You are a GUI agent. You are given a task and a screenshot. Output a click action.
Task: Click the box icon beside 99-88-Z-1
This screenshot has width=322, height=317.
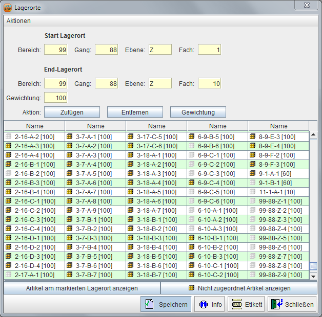coord(253,201)
